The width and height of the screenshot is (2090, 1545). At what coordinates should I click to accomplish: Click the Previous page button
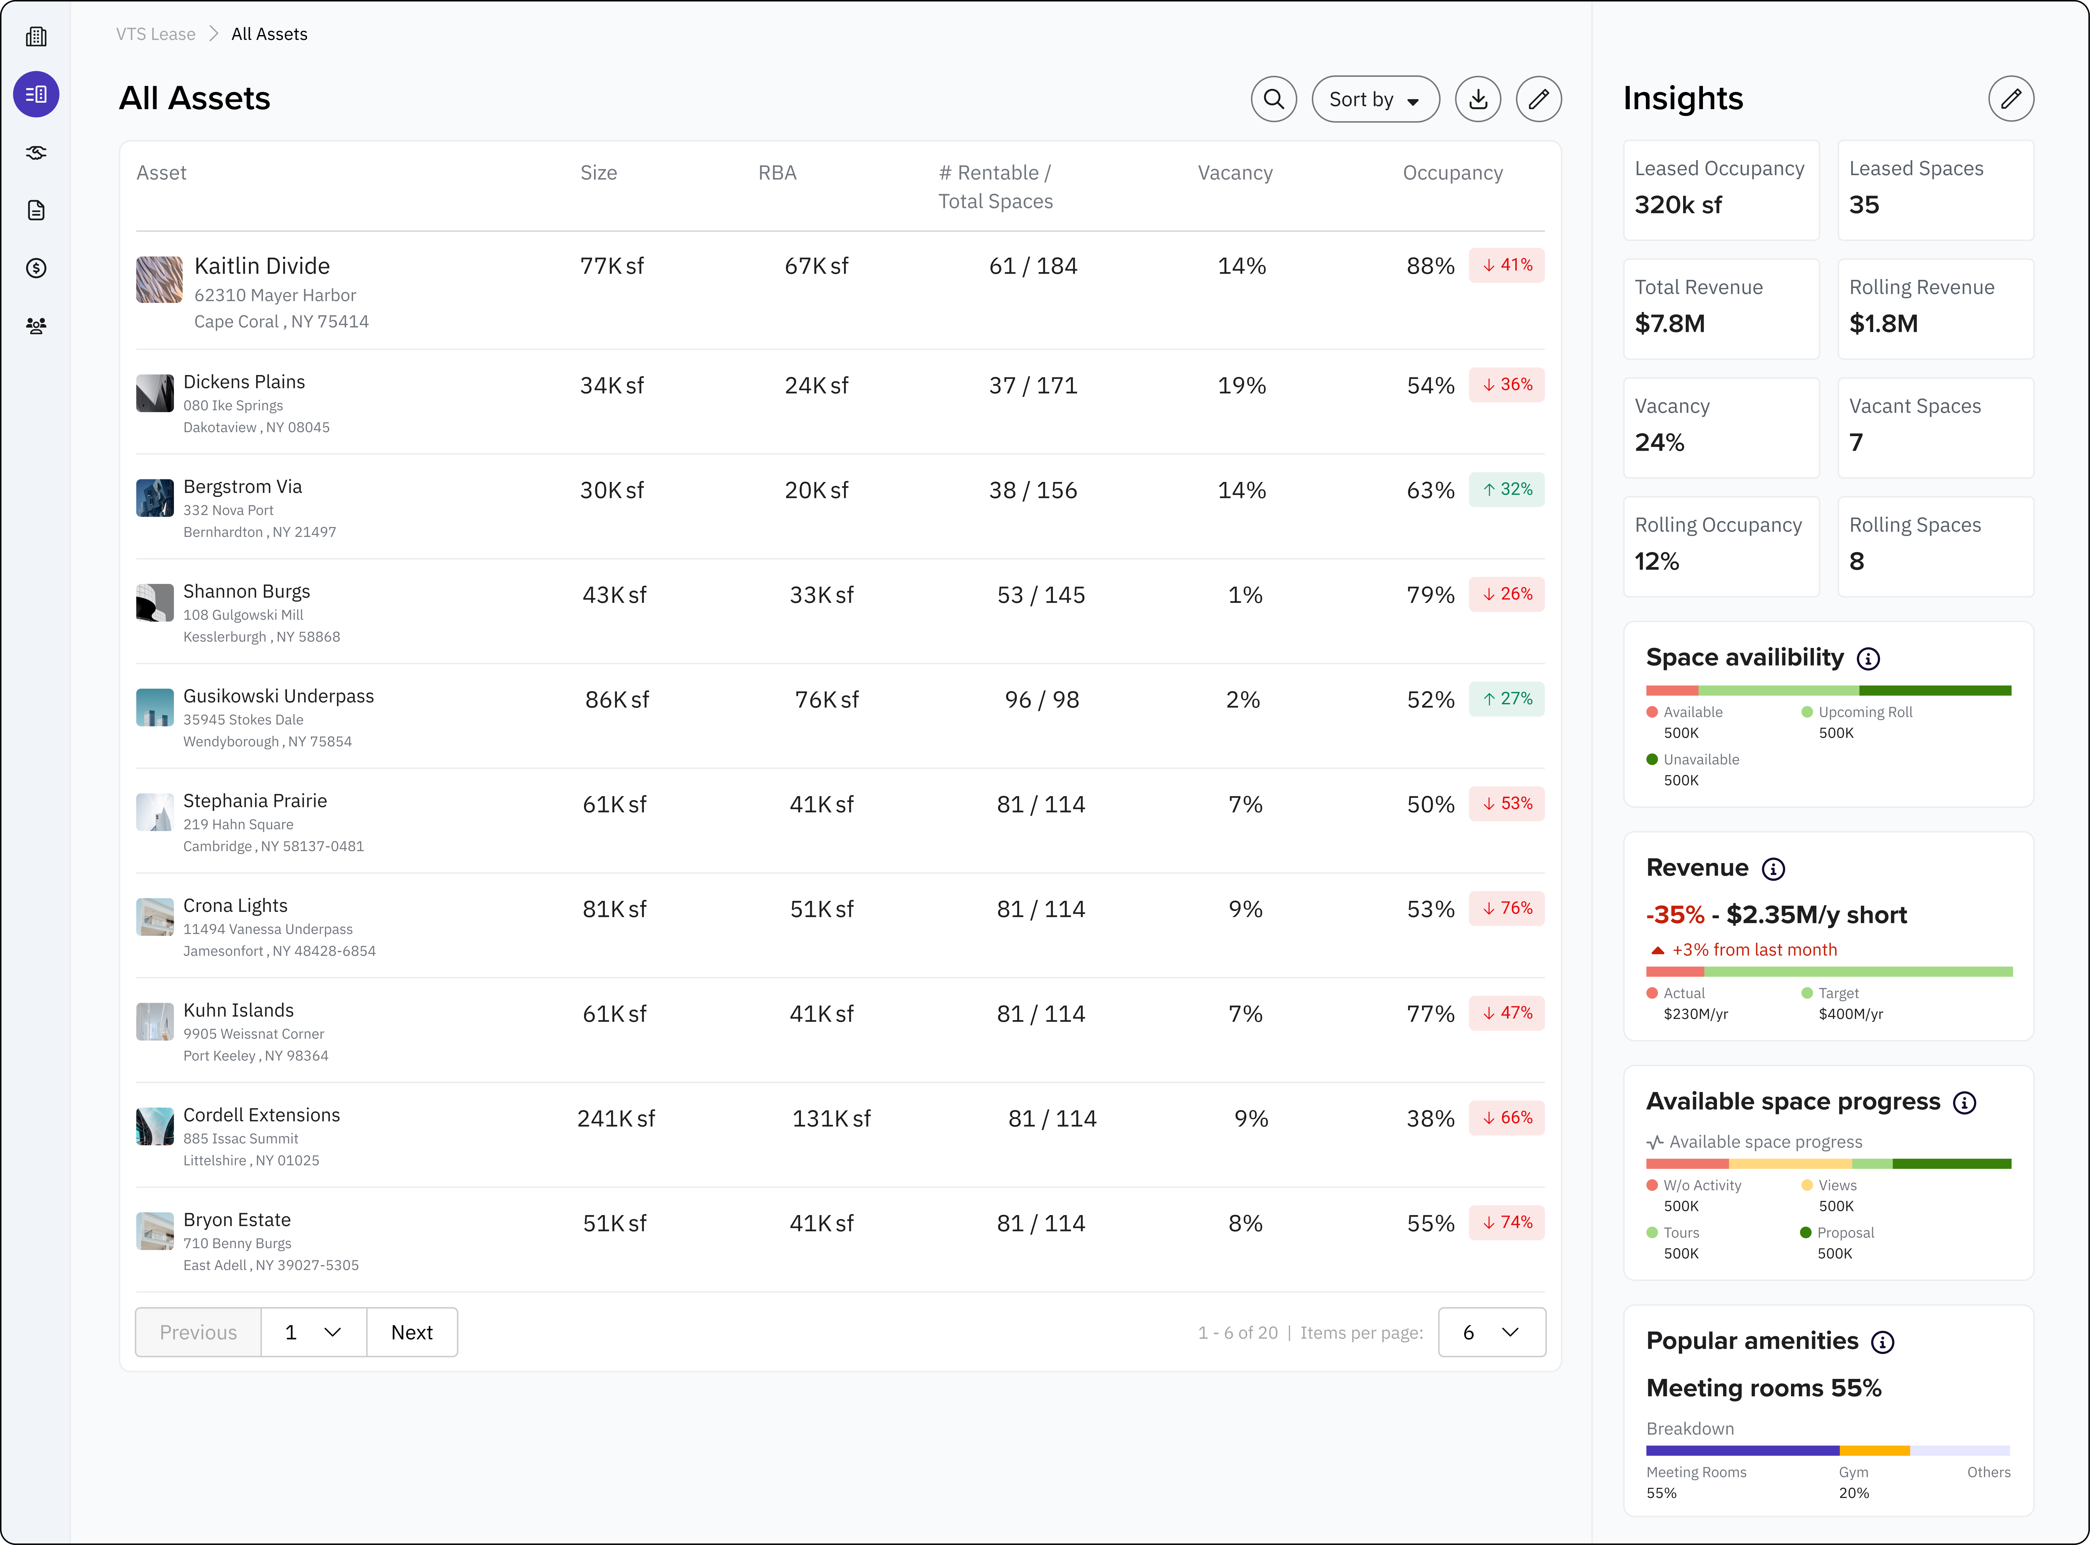point(198,1332)
